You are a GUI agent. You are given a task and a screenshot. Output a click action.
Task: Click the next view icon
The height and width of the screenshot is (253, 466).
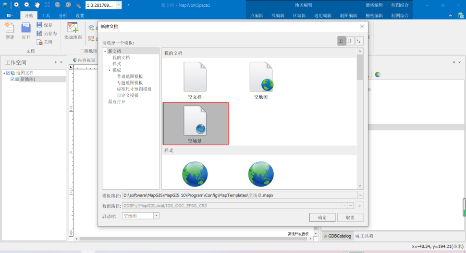click(x=68, y=5)
